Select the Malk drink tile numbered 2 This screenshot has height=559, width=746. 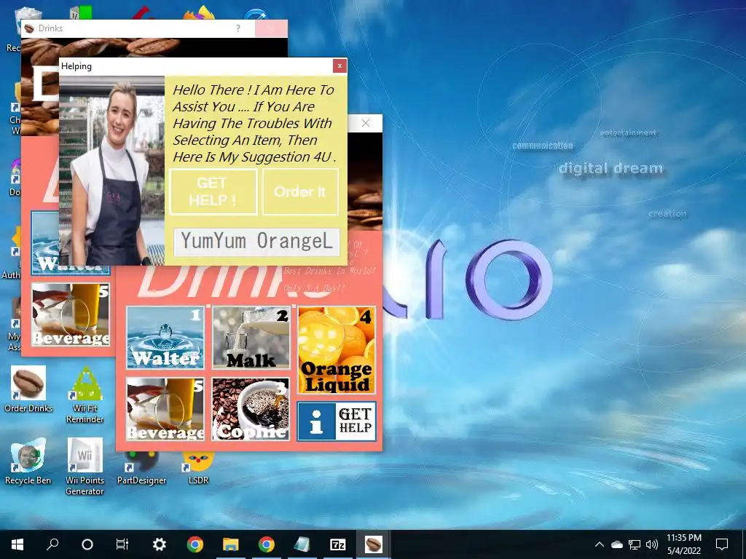point(251,338)
